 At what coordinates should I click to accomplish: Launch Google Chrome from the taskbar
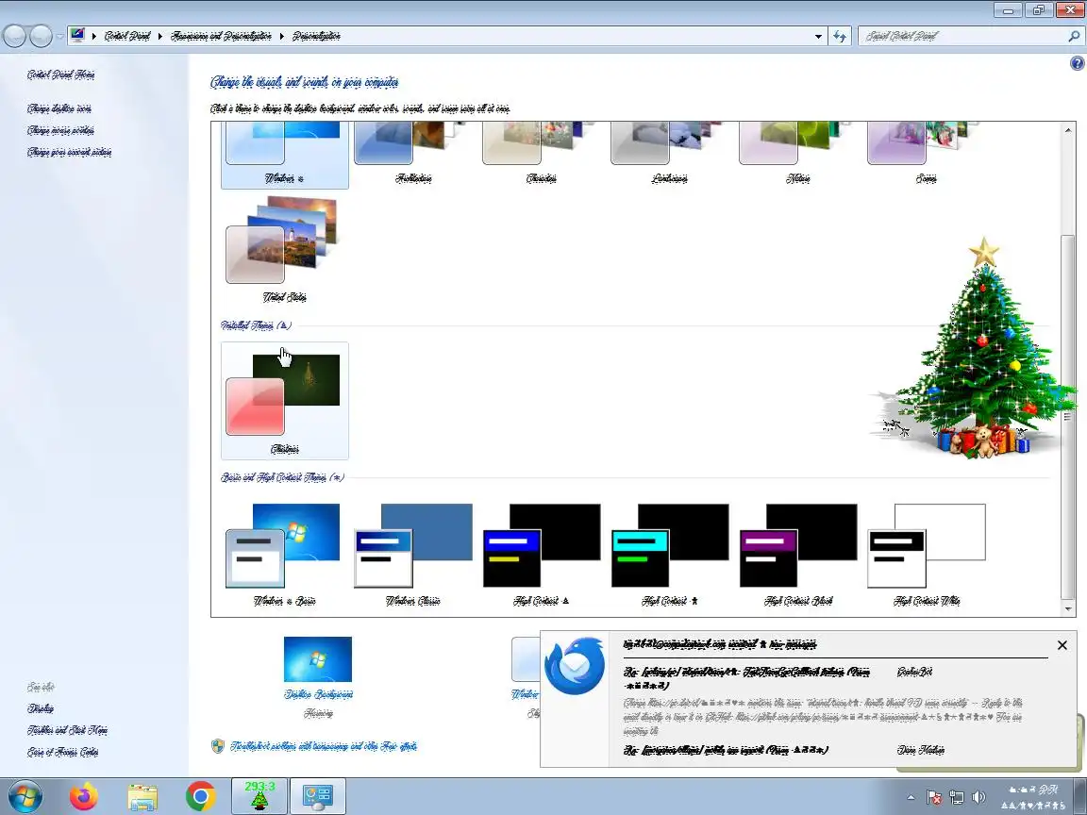(200, 796)
